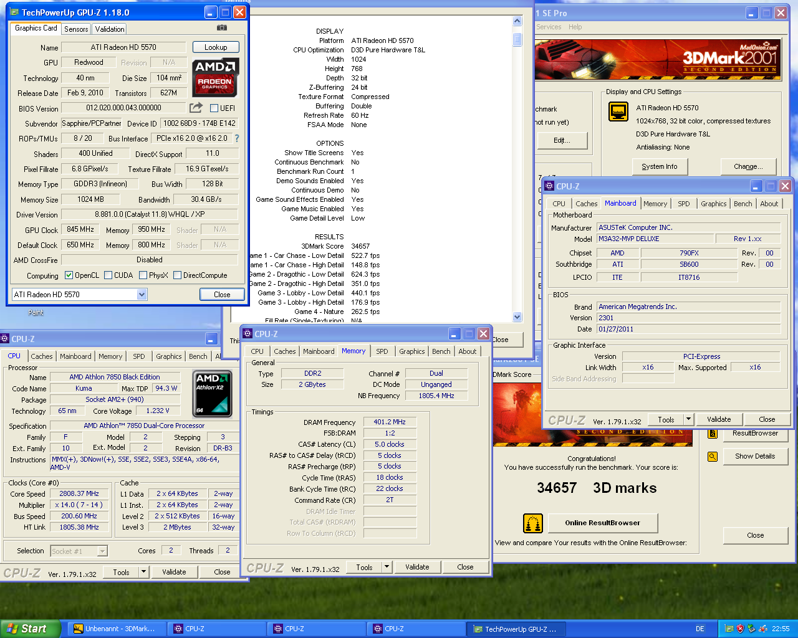Click the GPU-Z camera screenshot icon
The image size is (798, 638).
[222, 28]
